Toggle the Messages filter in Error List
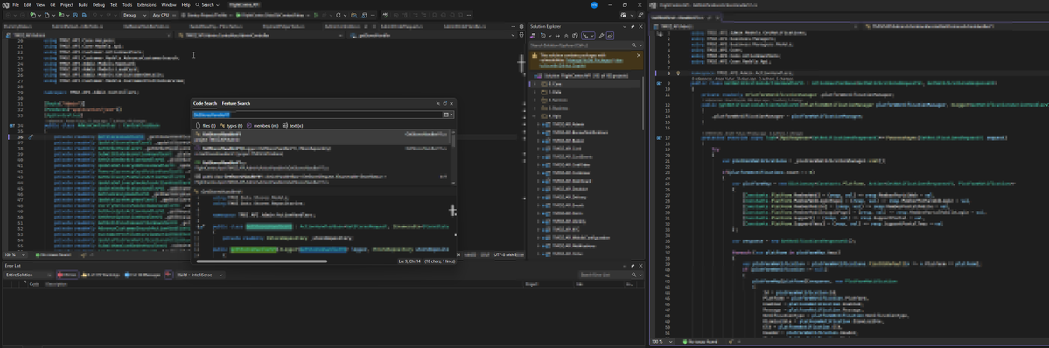 pyautogui.click(x=143, y=275)
